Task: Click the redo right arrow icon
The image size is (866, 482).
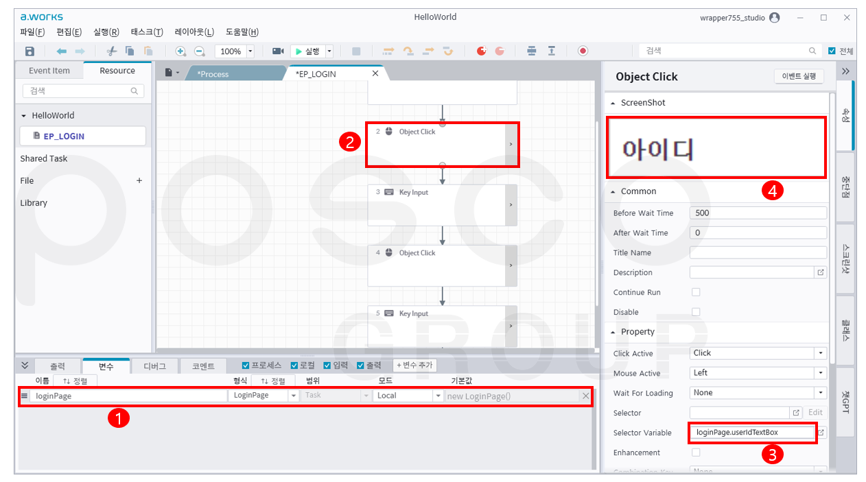Action: click(x=80, y=51)
